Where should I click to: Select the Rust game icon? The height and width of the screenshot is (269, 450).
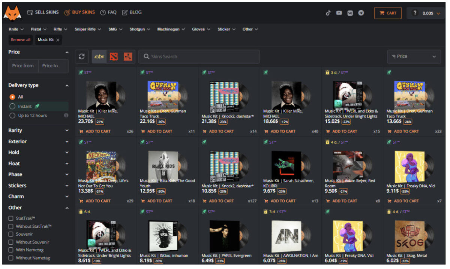pyautogui.click(x=128, y=56)
